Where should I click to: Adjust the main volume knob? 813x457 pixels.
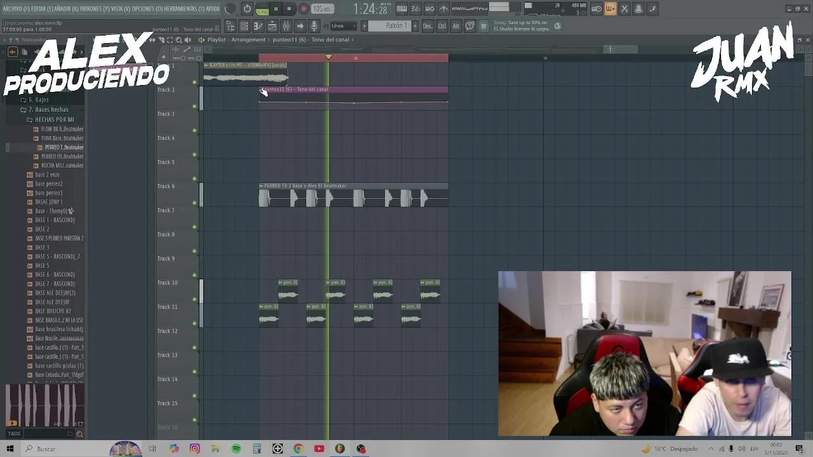230,9
